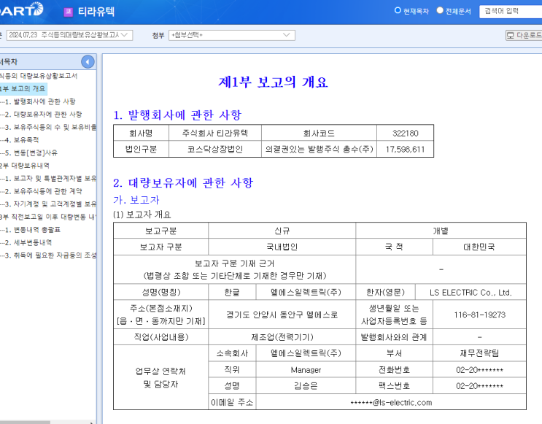Click the 신규 report type cell

(282, 231)
